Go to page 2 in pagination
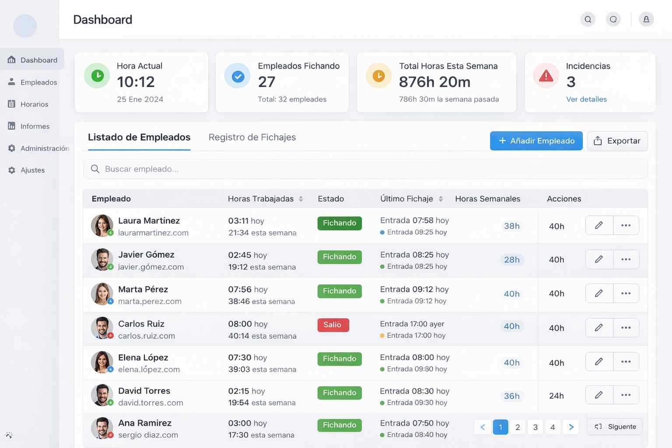672x448 pixels. tap(518, 427)
